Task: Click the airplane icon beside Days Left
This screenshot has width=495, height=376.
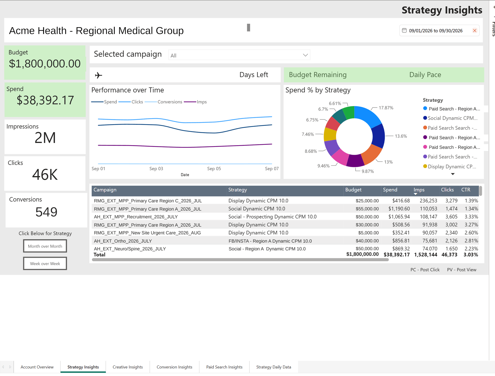Action: pyautogui.click(x=98, y=75)
